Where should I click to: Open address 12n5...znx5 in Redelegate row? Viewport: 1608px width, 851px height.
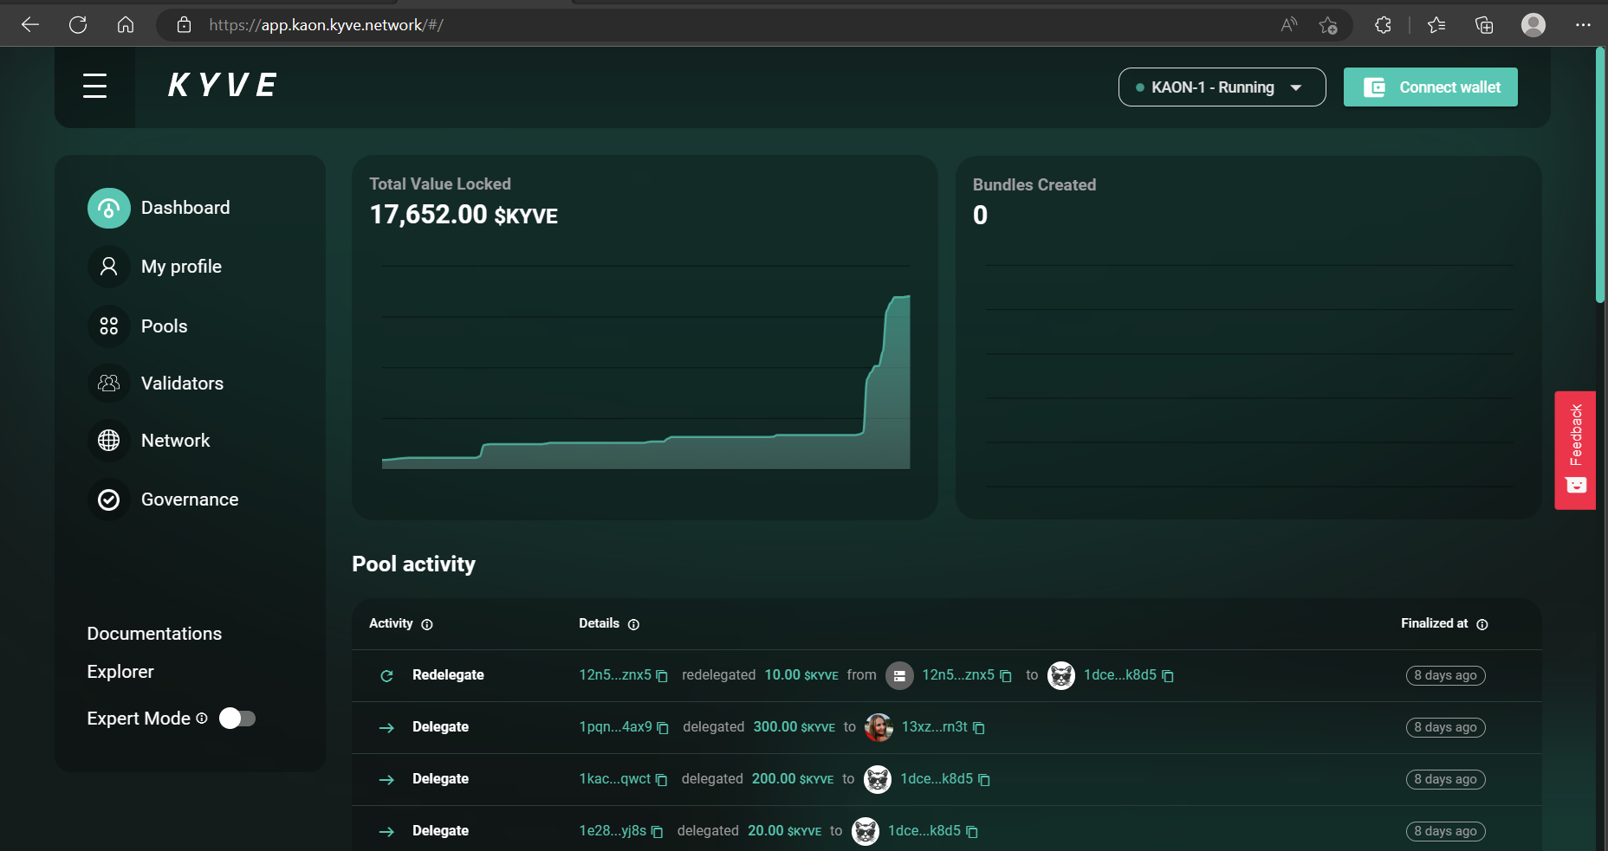[x=615, y=675]
